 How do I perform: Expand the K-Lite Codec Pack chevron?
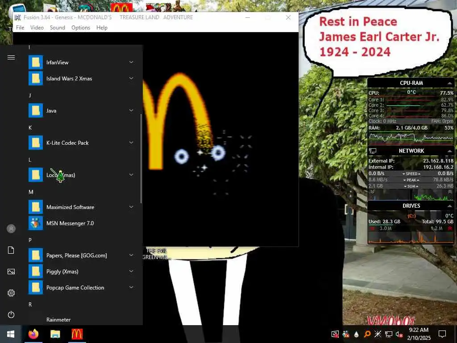[131, 142]
